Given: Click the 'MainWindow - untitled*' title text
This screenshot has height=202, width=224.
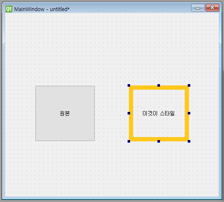Looking at the screenshot, I should pos(42,9).
